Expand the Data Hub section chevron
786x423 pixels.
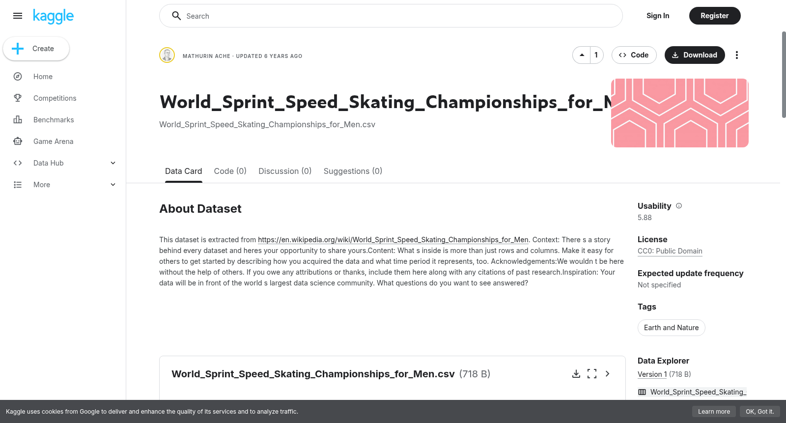click(x=113, y=163)
